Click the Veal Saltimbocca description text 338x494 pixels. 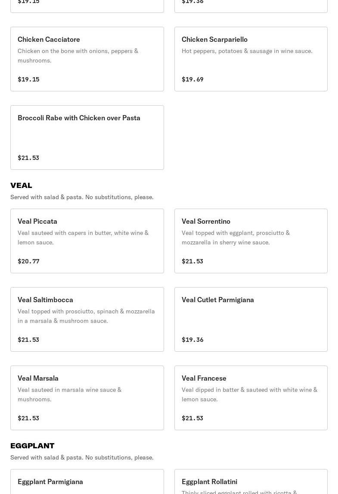tap(86, 316)
